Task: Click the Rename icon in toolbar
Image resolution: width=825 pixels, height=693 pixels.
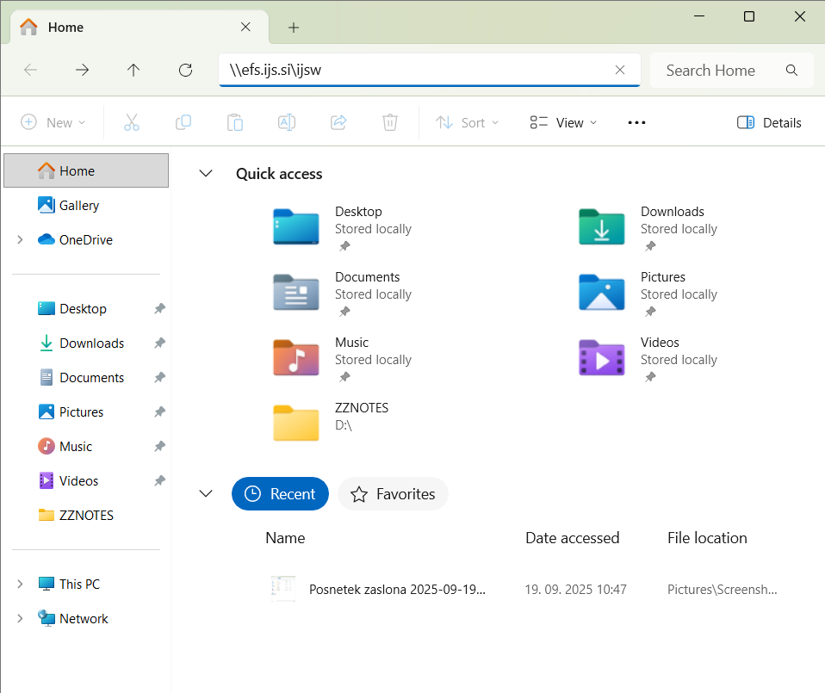Action: (287, 122)
